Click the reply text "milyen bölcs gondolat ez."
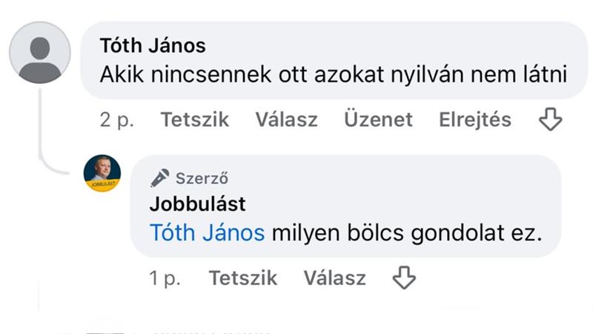 [x=408, y=233]
